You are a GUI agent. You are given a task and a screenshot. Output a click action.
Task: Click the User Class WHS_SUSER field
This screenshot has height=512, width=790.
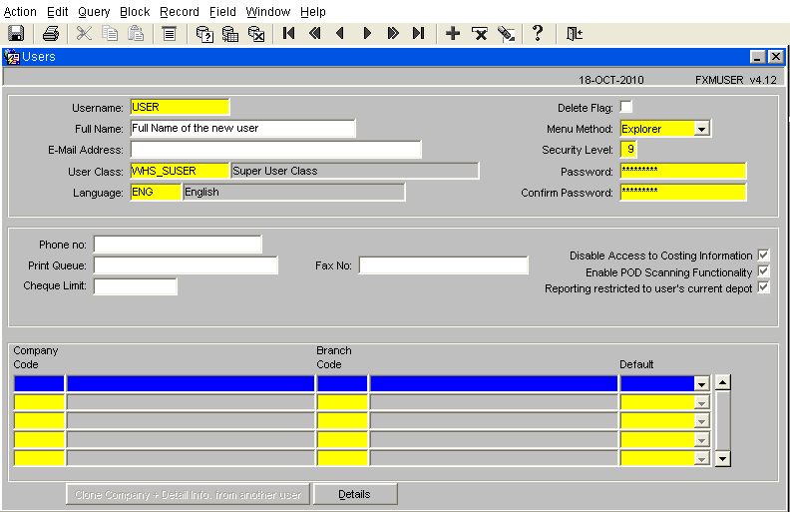point(180,171)
